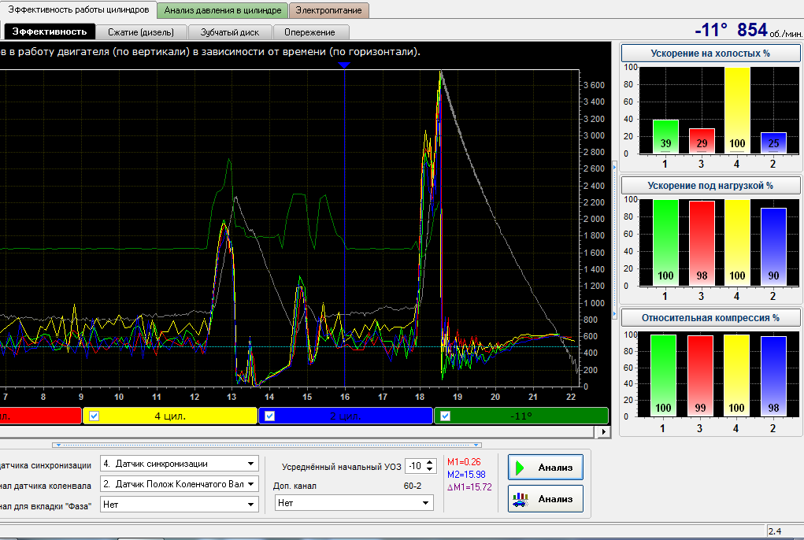Click the ΔM1=15.72 value text

point(469,487)
